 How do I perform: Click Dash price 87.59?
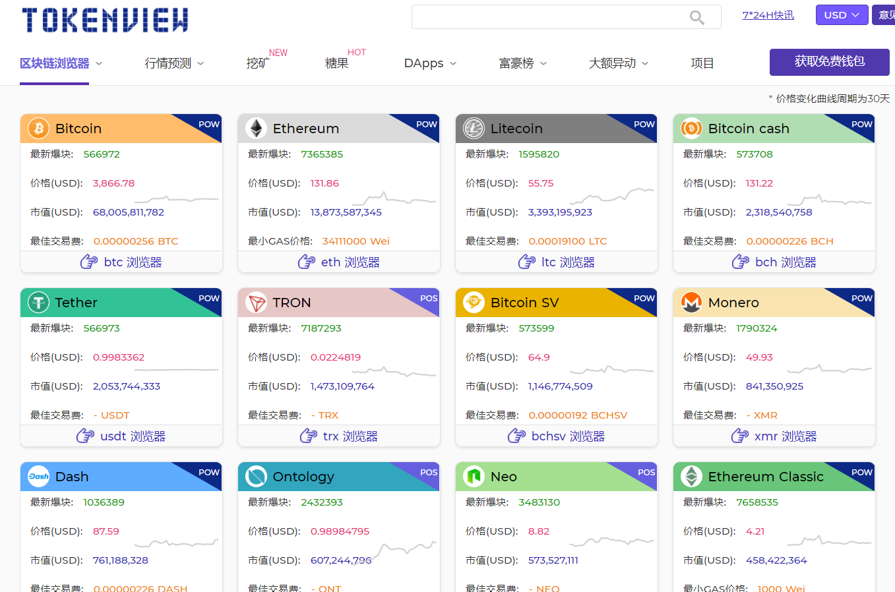(106, 531)
